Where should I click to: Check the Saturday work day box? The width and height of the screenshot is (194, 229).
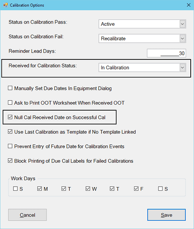[160, 188]
